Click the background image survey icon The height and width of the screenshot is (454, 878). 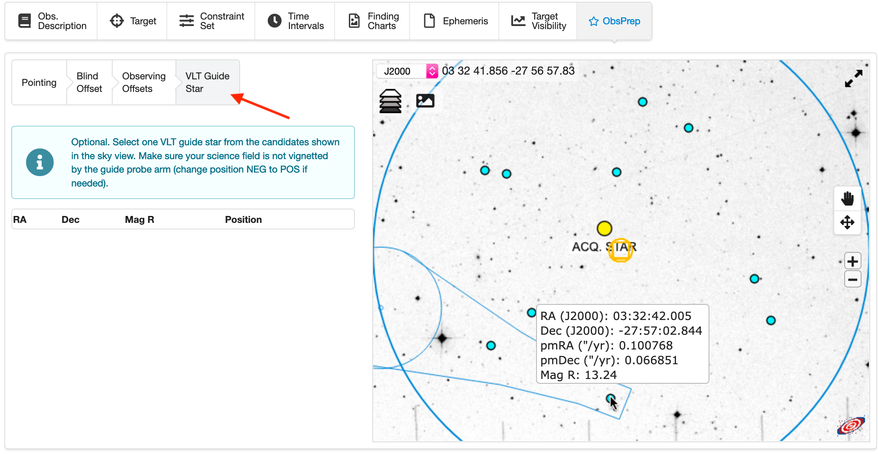[x=425, y=101]
